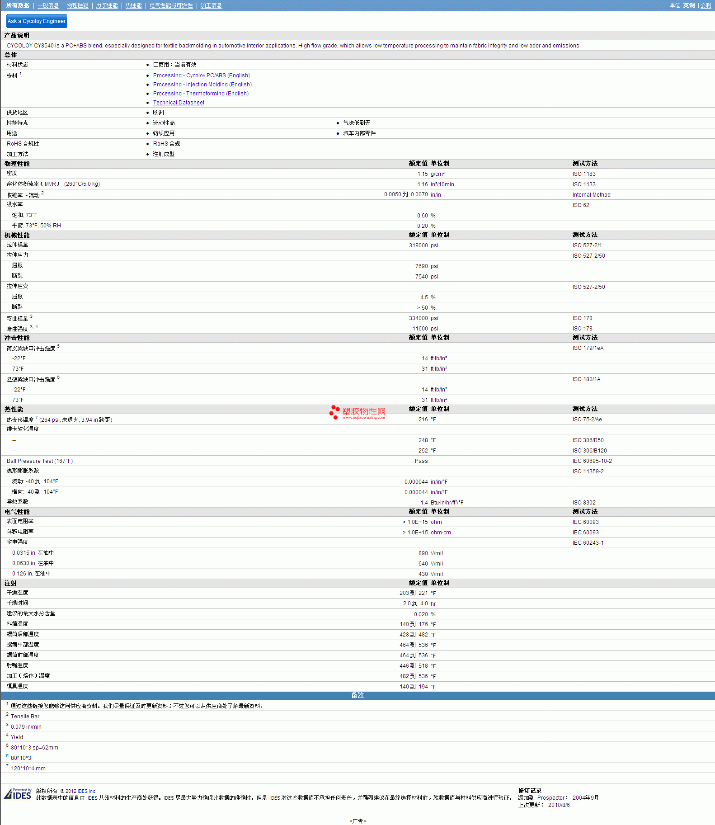Open Processing - Injection Molding (English) link

(x=202, y=85)
